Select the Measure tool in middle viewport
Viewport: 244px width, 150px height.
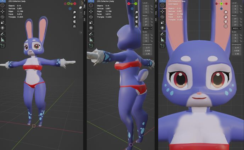pos(91,40)
